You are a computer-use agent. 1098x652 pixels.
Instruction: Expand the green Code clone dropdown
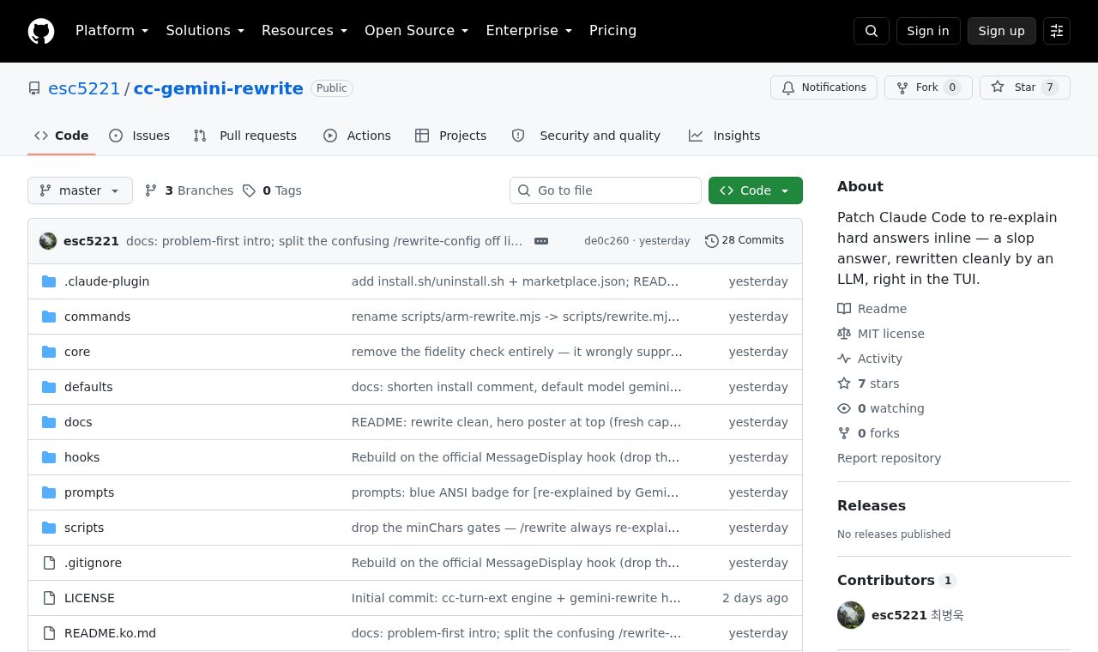click(756, 190)
